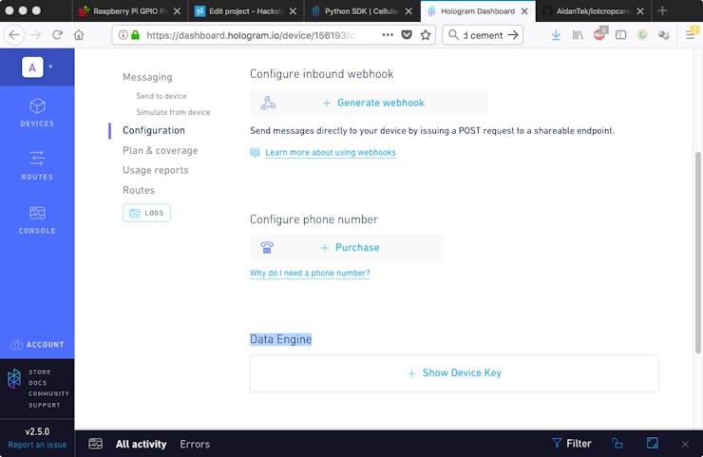Click the Logs button
The width and height of the screenshot is (703, 457).
click(146, 213)
